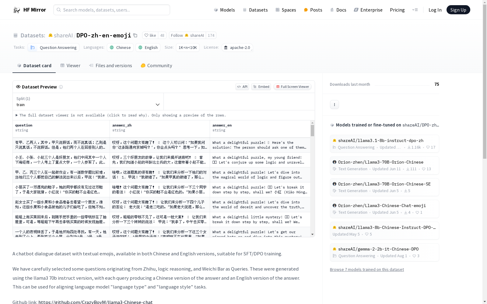
Task: Switch to the Viewer tab
Action: (x=70, y=66)
